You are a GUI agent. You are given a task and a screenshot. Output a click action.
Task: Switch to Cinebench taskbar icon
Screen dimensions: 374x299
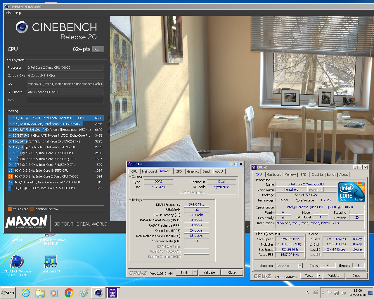coord(98,293)
